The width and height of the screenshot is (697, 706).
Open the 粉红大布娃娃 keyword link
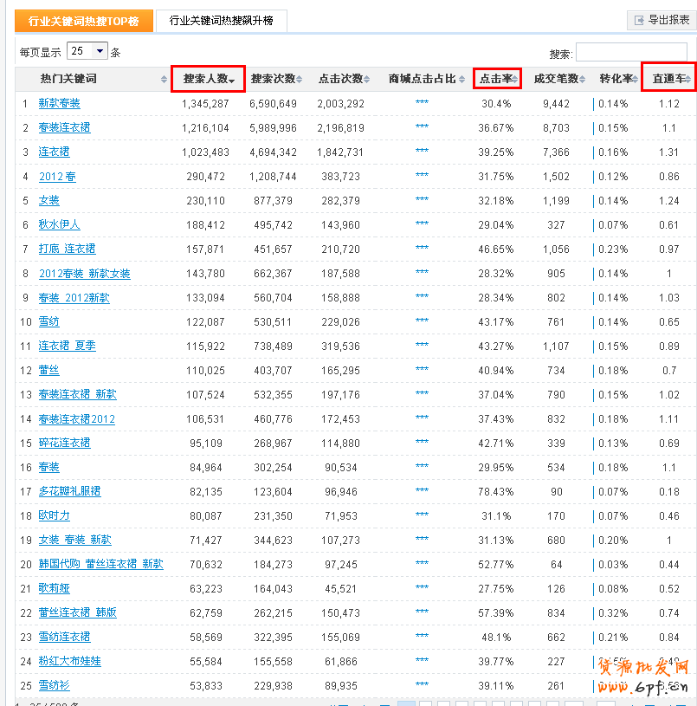[69, 661]
